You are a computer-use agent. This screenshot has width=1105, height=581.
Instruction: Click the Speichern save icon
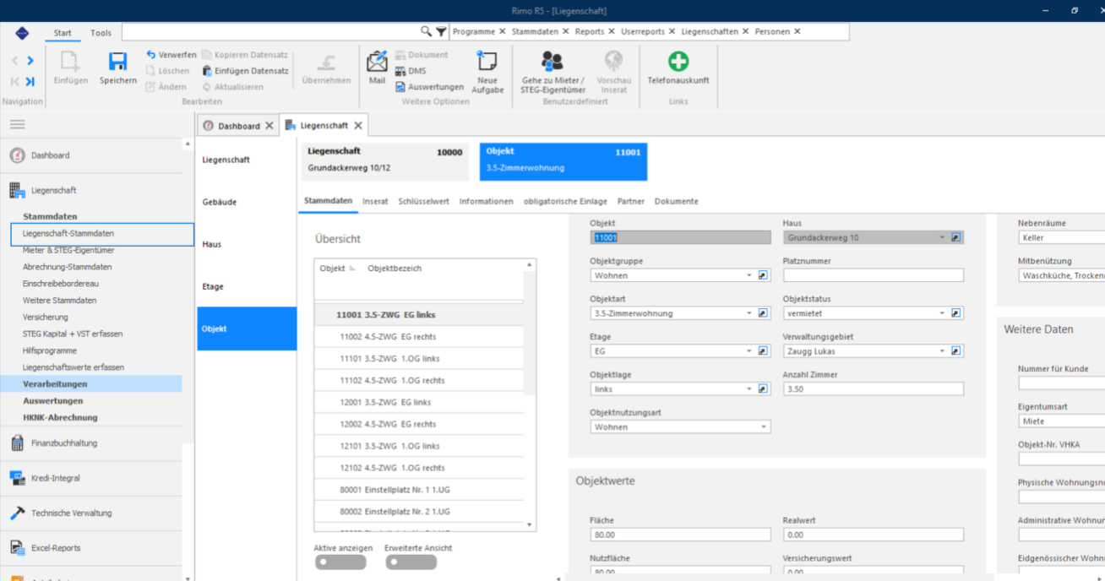pyautogui.click(x=117, y=62)
